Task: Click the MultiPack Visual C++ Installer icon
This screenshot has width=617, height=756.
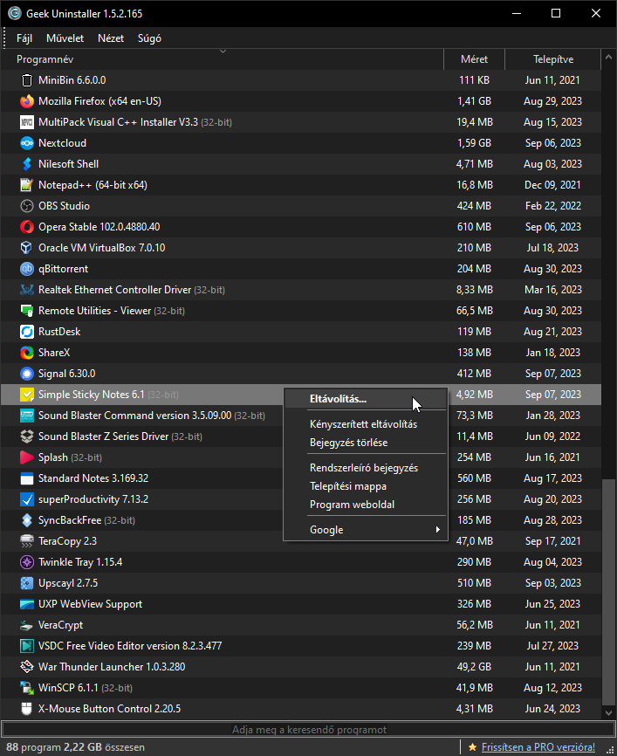Action: click(x=27, y=122)
